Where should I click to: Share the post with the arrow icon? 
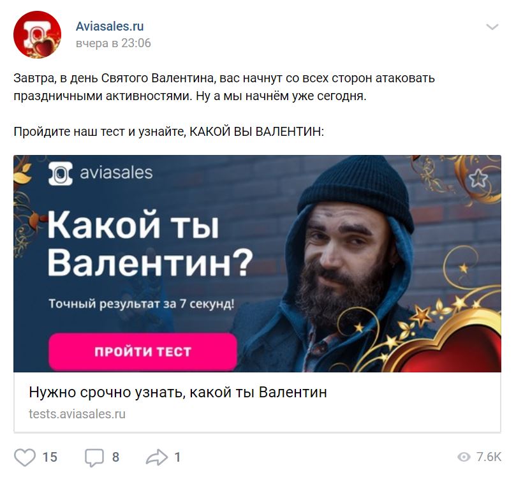pos(157,457)
